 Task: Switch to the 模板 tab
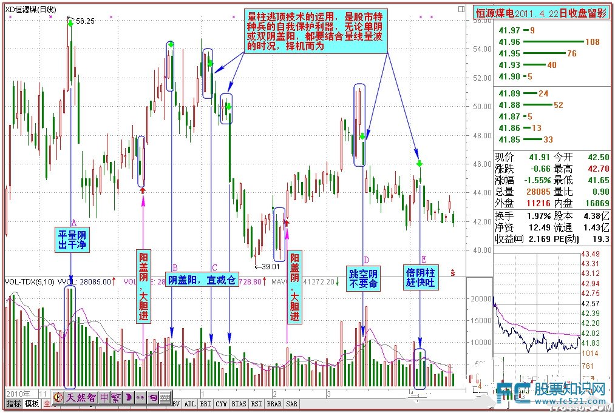click(x=32, y=404)
